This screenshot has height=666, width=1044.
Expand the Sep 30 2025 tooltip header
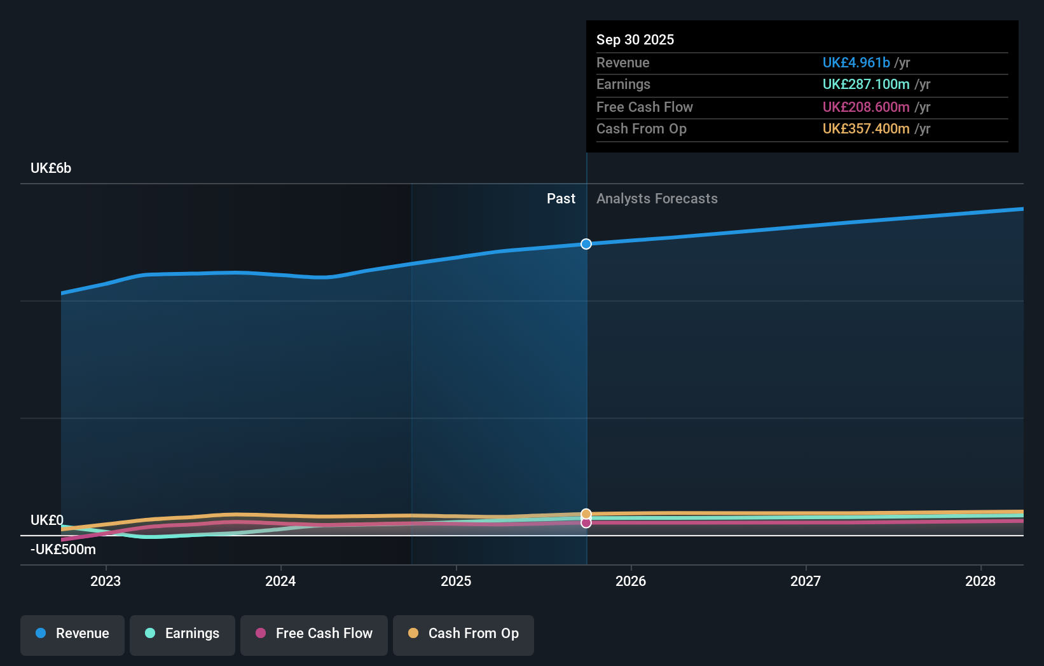click(635, 39)
